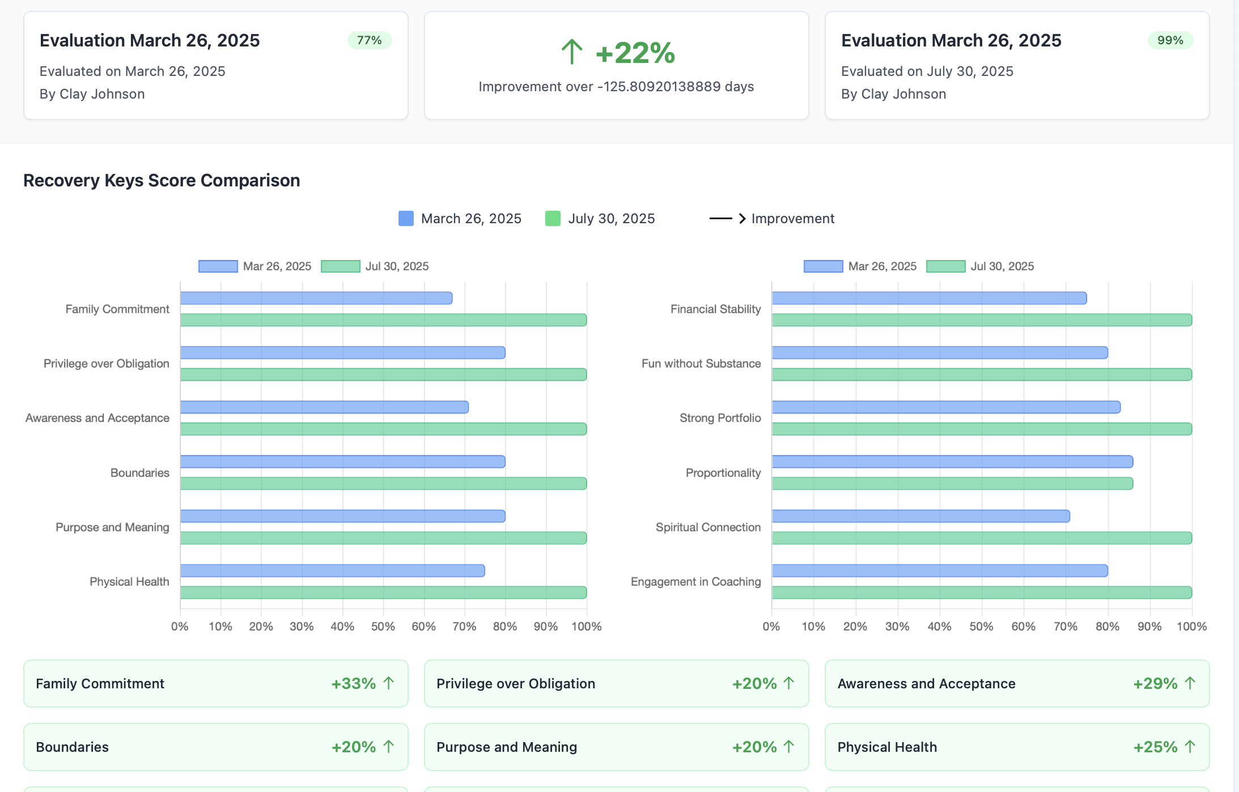Click up arrow in Physical Health card
Viewport: 1239px width, 792px height.
(1190, 747)
